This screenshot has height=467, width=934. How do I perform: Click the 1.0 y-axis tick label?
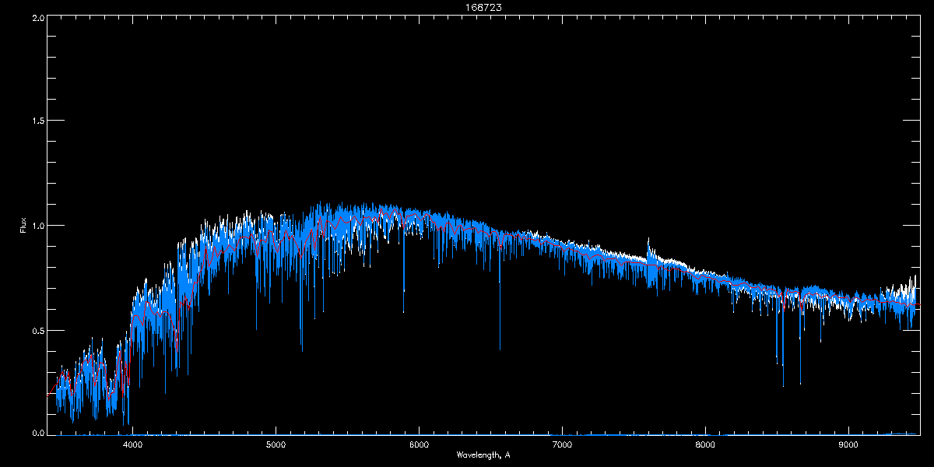(37, 226)
